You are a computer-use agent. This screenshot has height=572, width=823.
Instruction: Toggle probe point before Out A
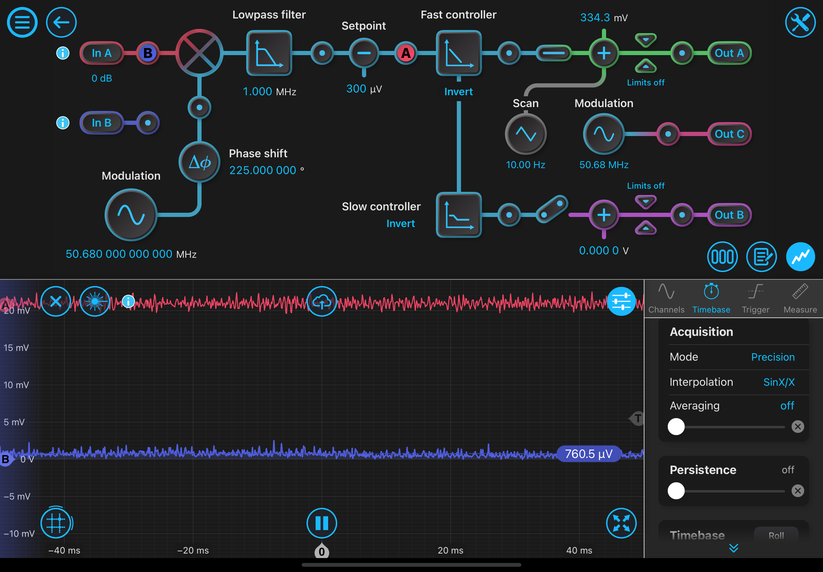click(x=682, y=53)
